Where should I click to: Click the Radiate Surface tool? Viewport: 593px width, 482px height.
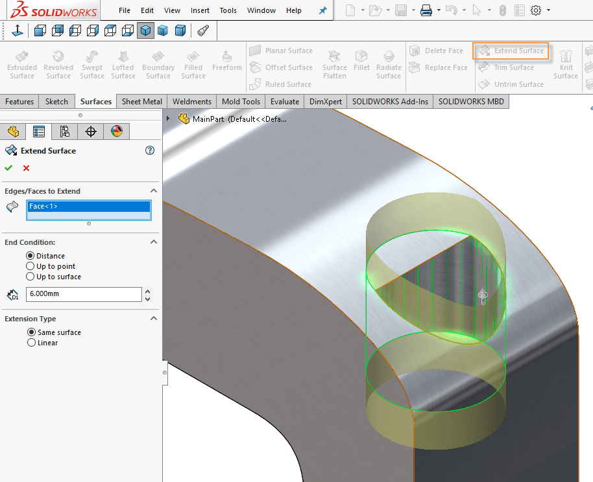(389, 65)
